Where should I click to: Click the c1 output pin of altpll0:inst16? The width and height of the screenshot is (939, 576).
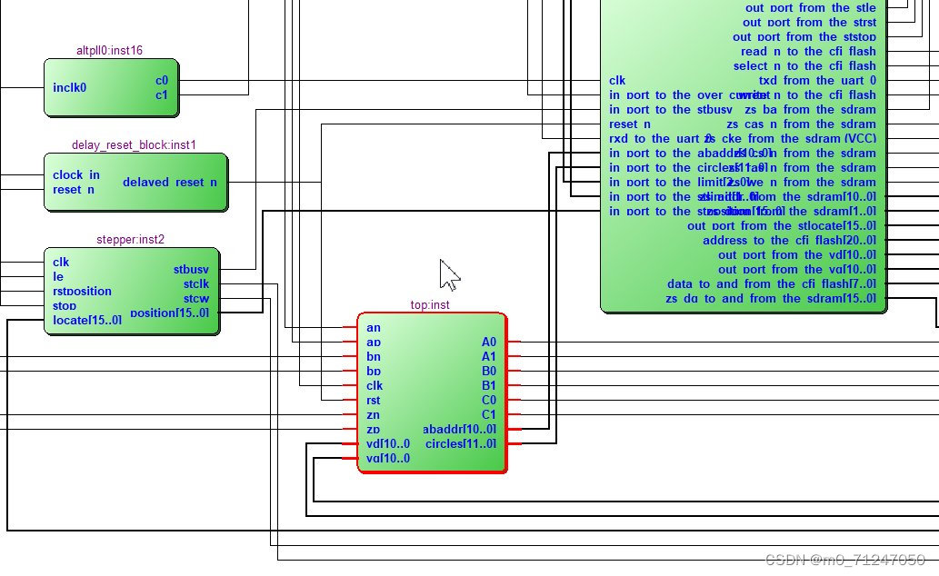click(164, 94)
